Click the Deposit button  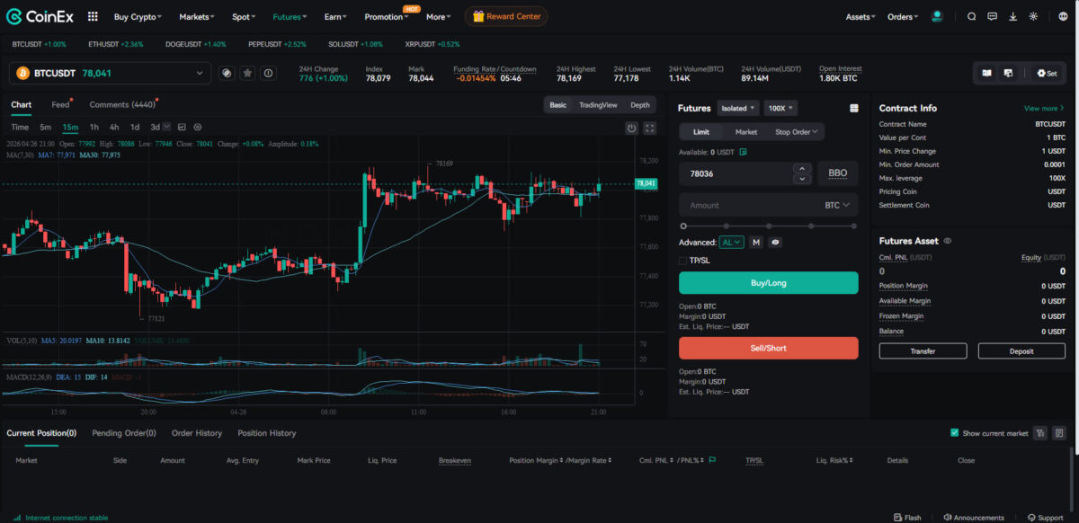[x=1021, y=351]
